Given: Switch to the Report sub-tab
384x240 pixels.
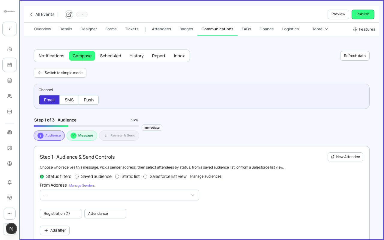Looking at the screenshot, I should click(x=159, y=56).
